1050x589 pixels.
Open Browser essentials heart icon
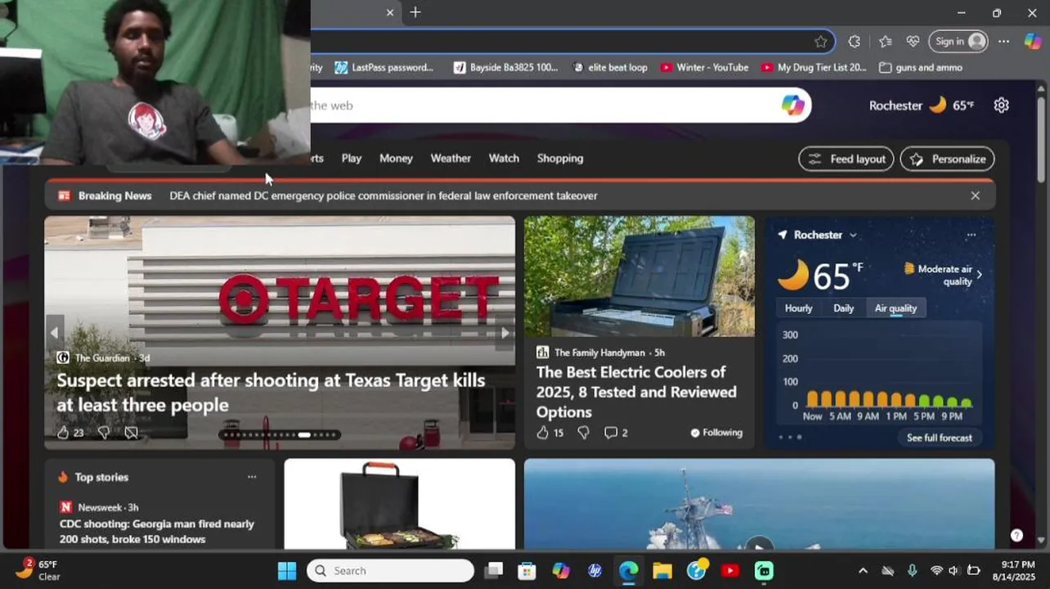click(x=913, y=42)
